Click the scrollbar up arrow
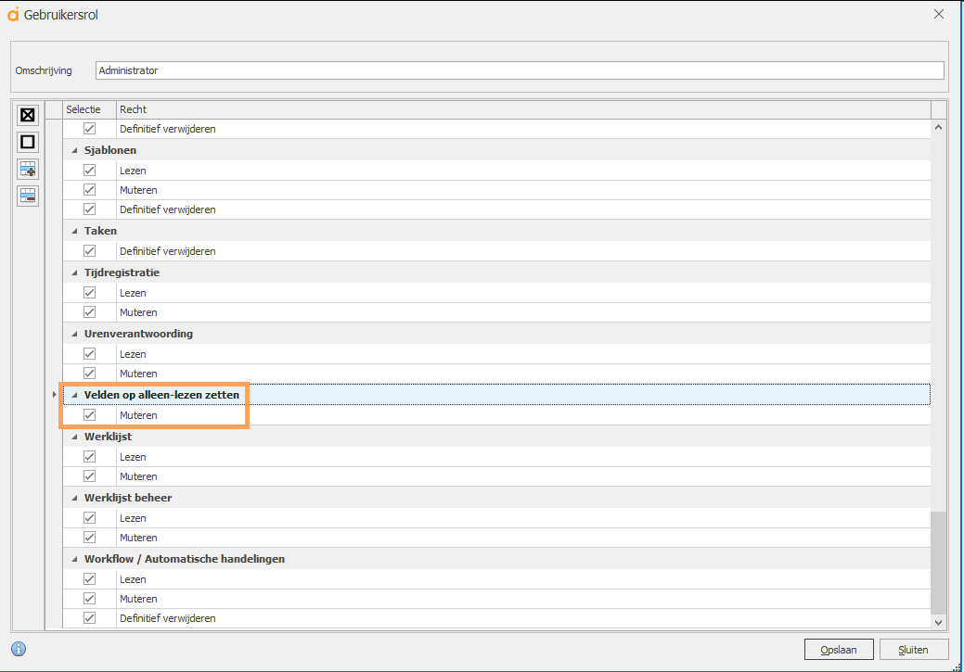The image size is (964, 672). click(x=938, y=127)
